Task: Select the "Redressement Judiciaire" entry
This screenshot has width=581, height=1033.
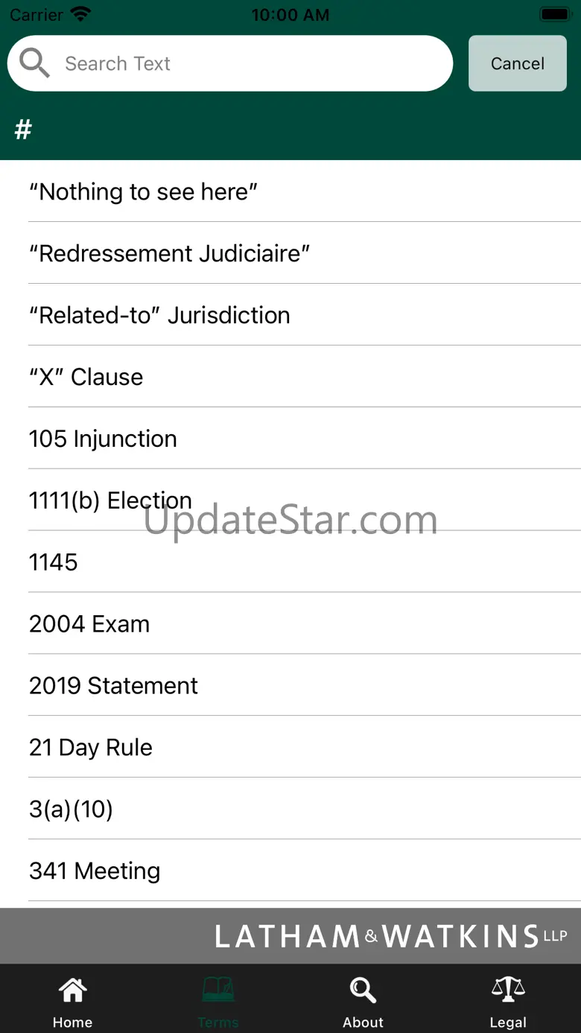Action: [169, 254]
